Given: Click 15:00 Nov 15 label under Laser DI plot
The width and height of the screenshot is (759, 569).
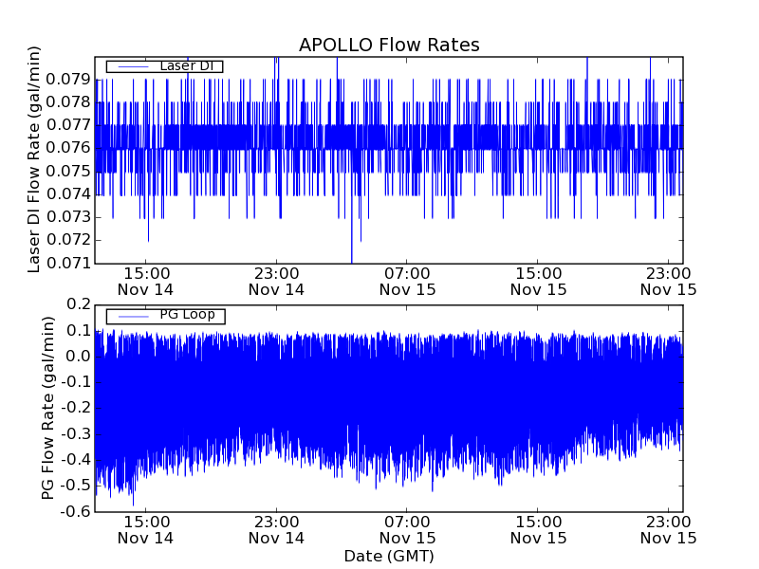Looking at the screenshot, I should tap(538, 282).
